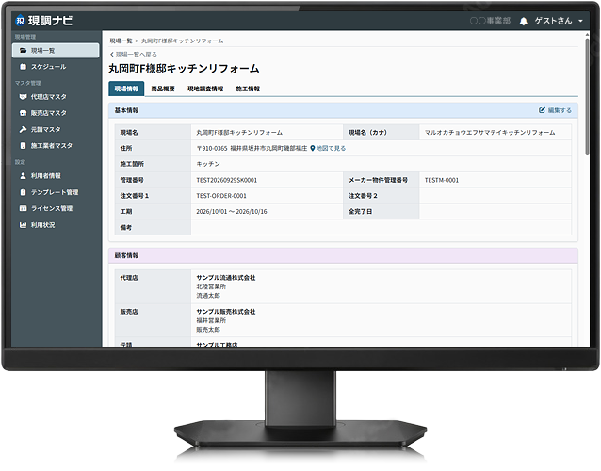The height and width of the screenshot is (471, 601).
Task: Click the 現場名 value cell
Action: [267, 132]
